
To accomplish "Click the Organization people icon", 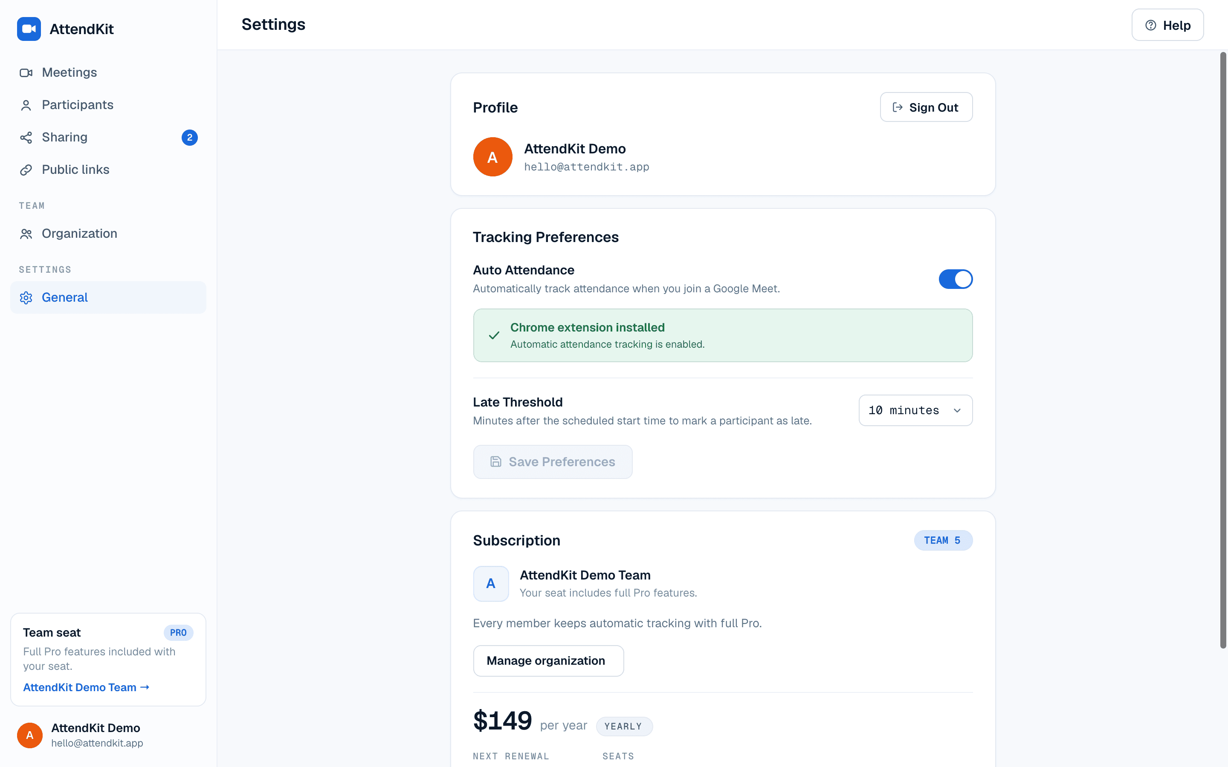I will pos(26,234).
